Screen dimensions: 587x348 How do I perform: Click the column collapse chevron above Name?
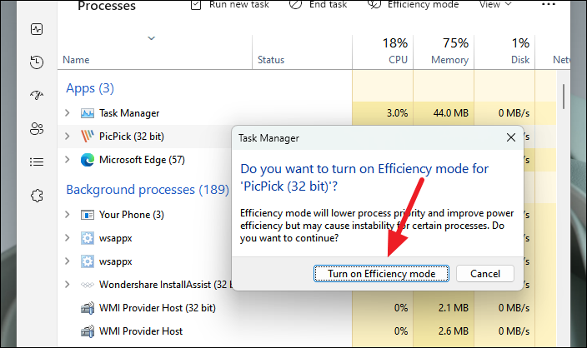(x=151, y=38)
